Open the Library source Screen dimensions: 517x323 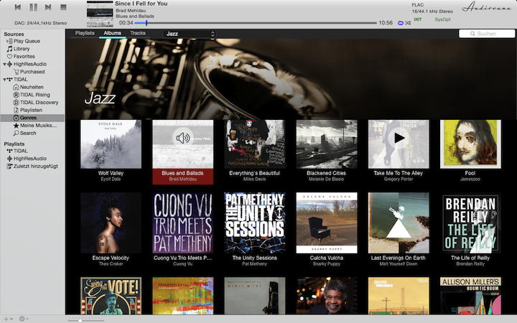pos(19,49)
